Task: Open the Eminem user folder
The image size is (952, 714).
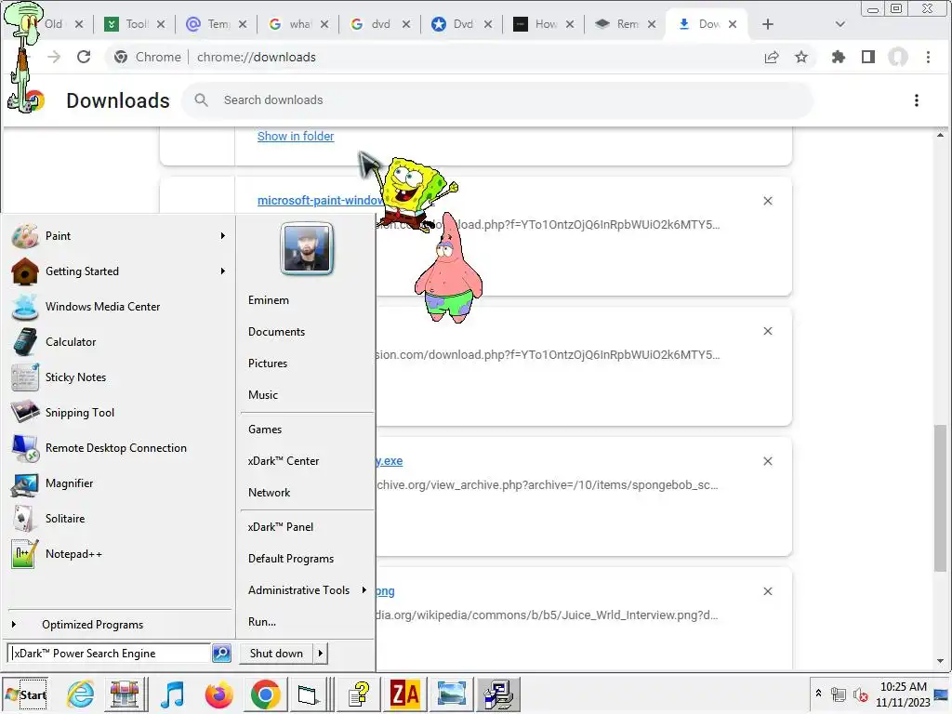Action: click(x=269, y=300)
